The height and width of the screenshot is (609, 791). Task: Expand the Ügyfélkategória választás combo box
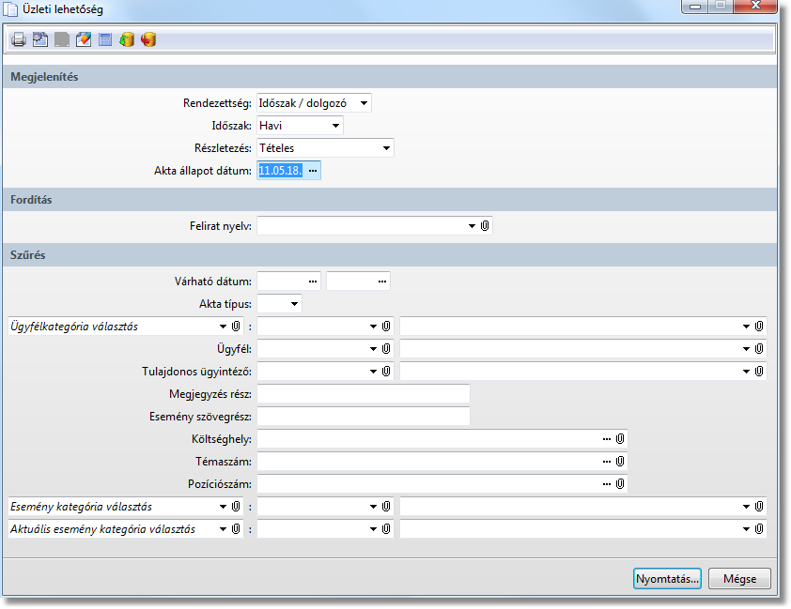tap(223, 327)
